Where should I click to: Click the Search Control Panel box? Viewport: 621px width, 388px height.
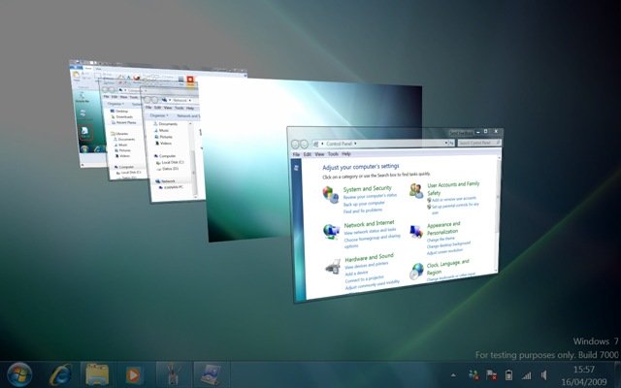[478, 143]
